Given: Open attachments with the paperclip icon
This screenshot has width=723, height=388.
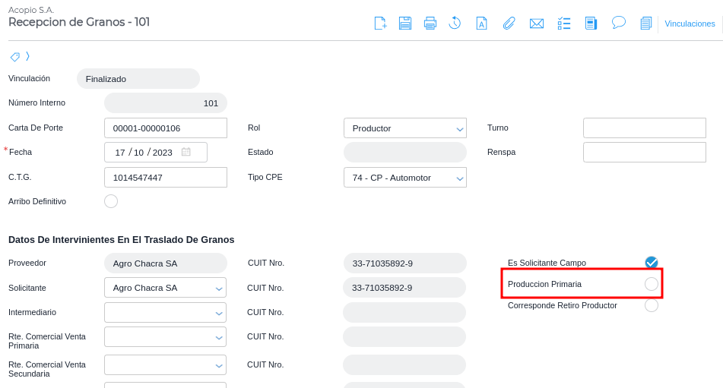Looking at the screenshot, I should tap(509, 24).
